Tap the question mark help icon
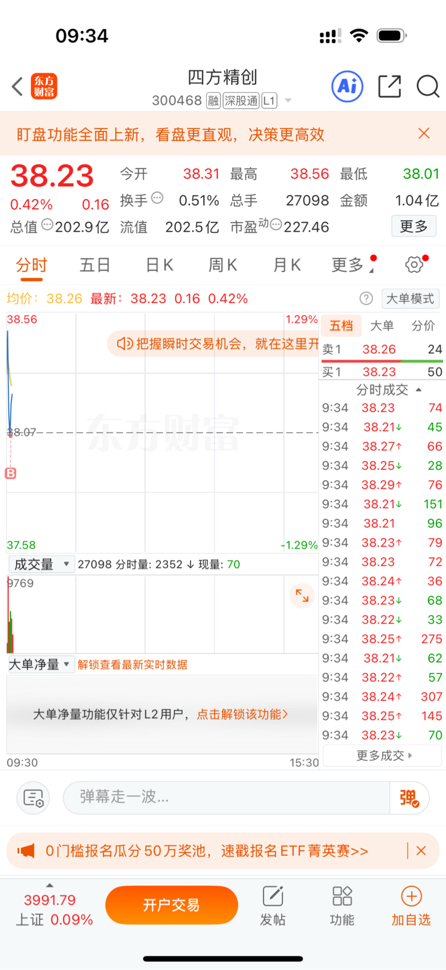 pos(366,299)
